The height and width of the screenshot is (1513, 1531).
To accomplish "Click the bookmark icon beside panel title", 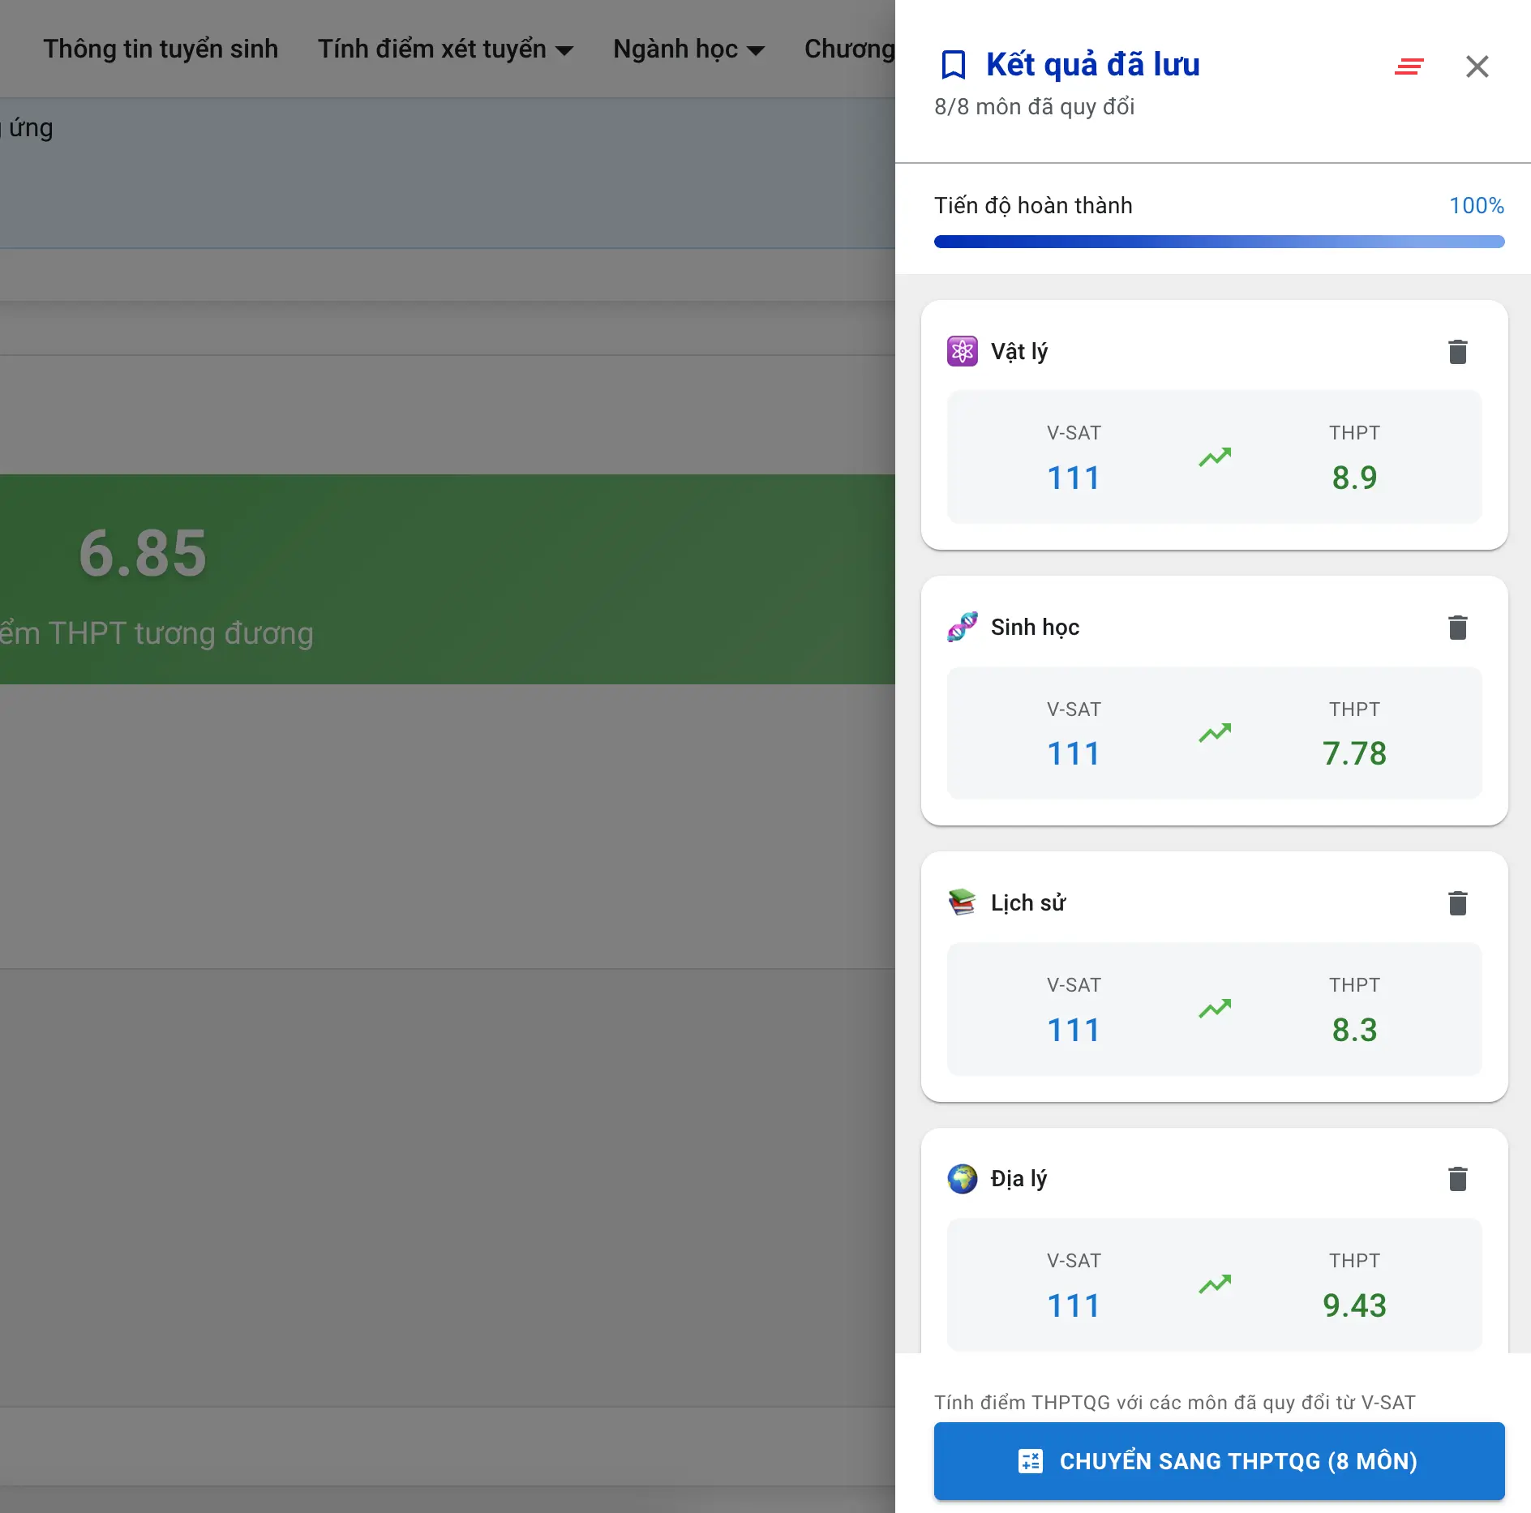I will 953,65.
